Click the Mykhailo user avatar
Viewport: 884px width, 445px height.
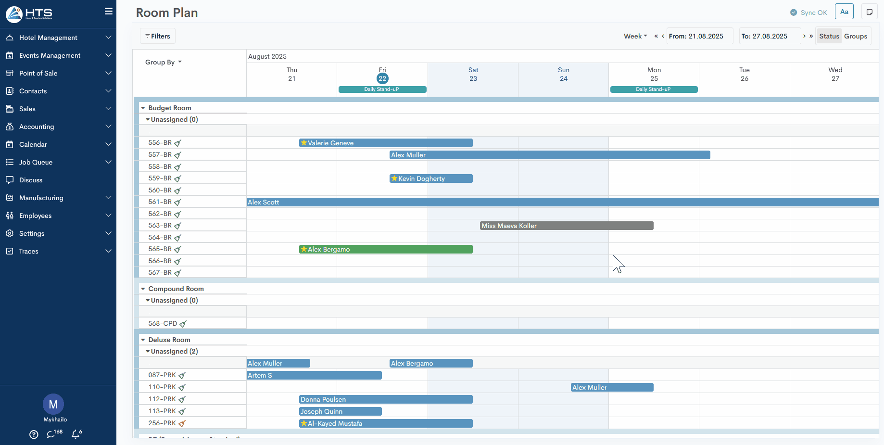tap(53, 404)
